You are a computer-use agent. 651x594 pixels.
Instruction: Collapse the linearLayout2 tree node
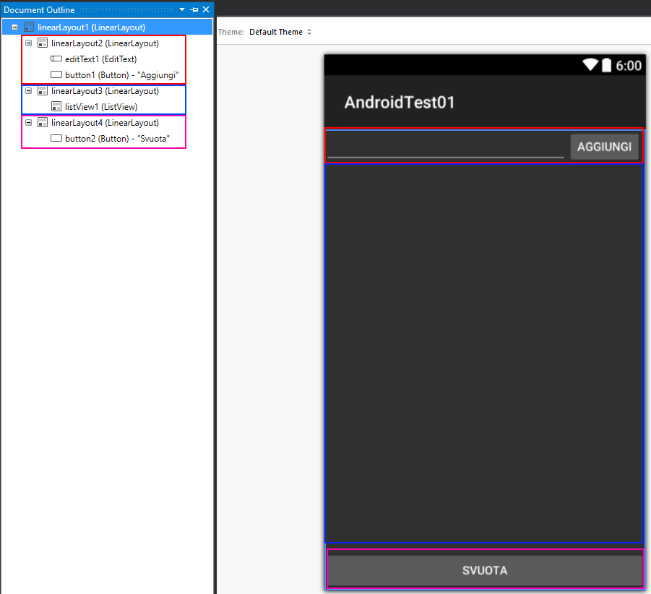(29, 43)
